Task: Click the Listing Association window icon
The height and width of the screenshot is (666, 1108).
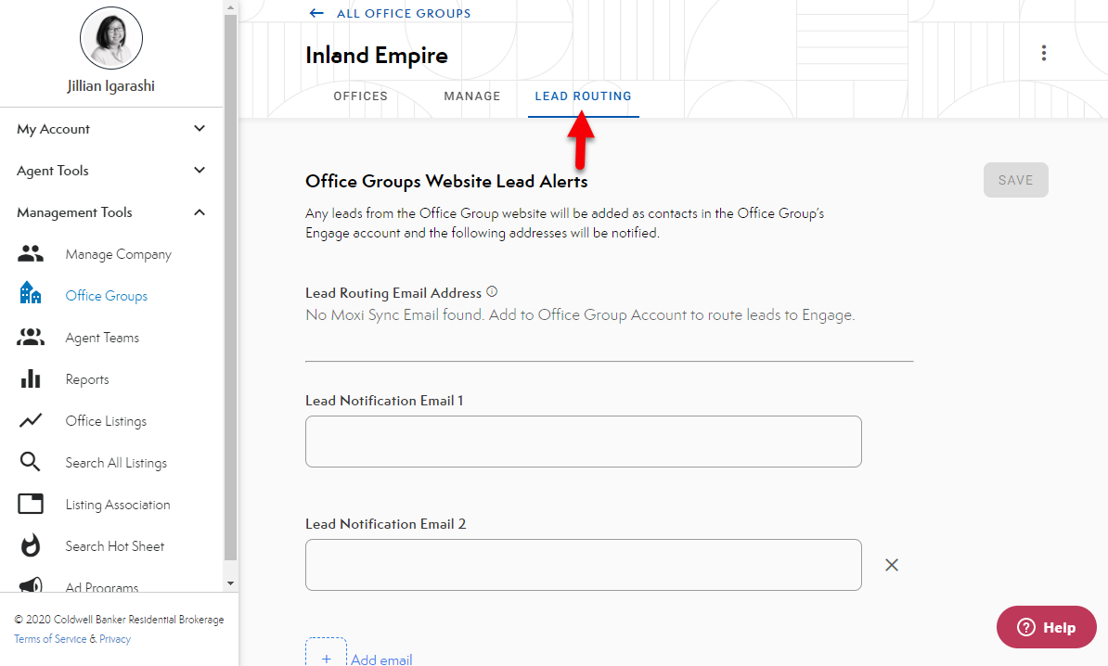Action: click(x=31, y=505)
